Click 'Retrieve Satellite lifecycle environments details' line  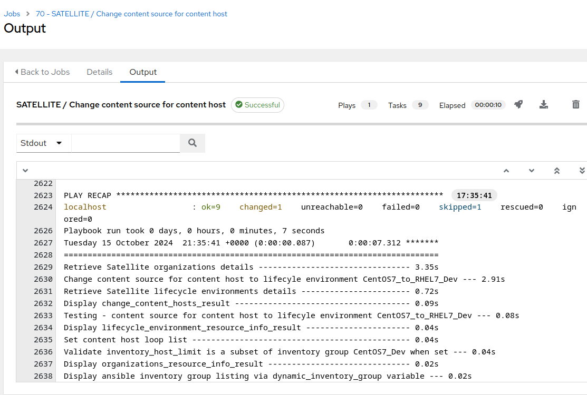[x=251, y=291]
